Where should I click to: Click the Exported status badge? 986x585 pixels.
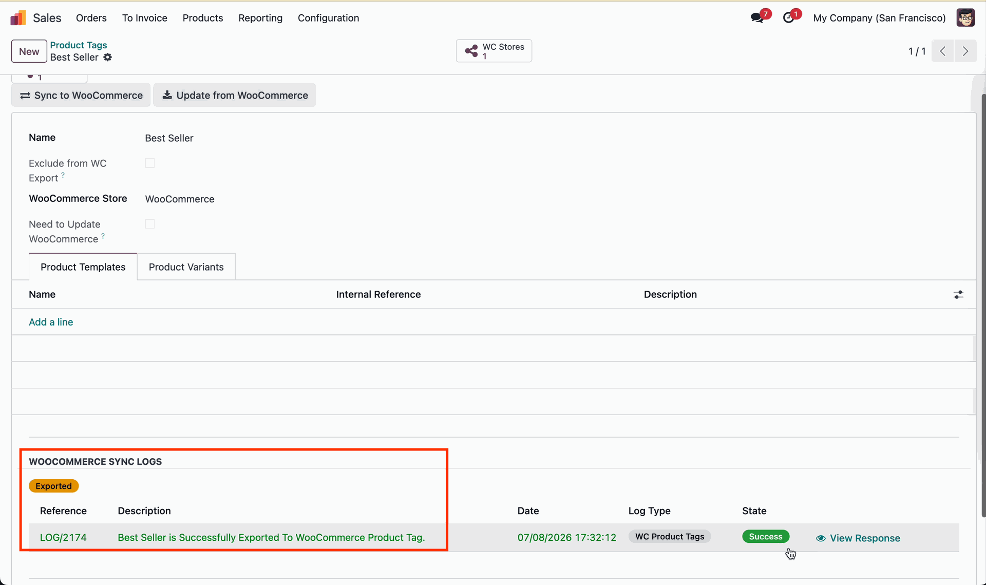tap(53, 486)
